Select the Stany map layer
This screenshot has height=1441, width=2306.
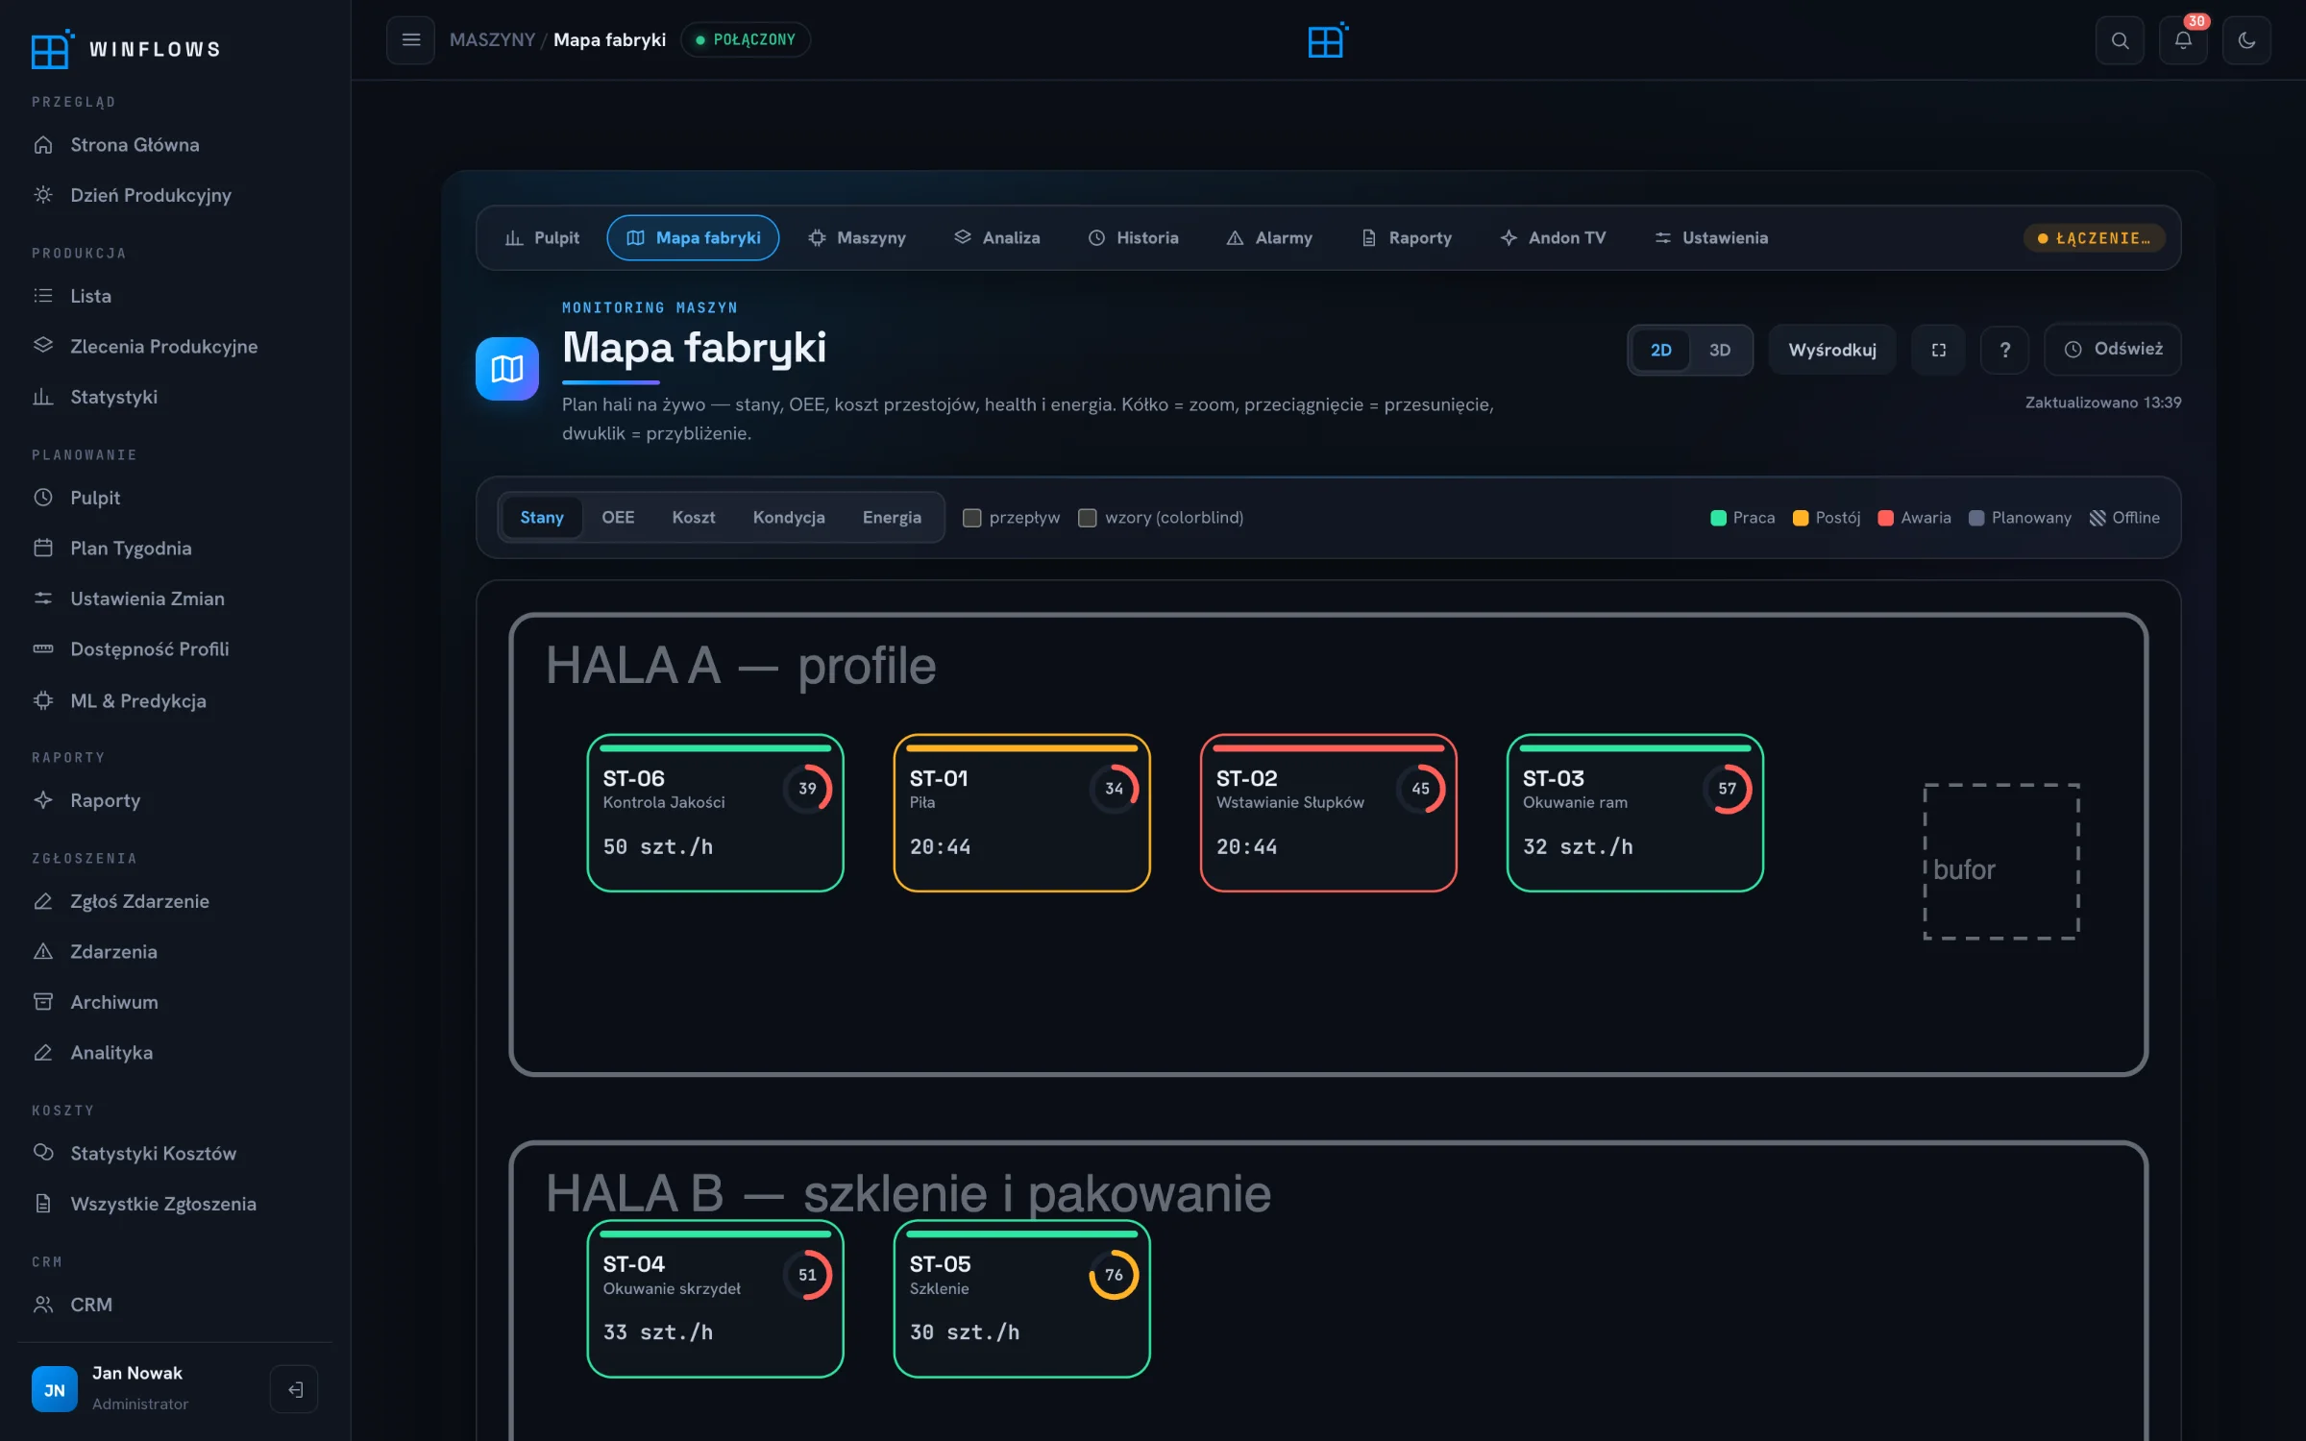541,518
